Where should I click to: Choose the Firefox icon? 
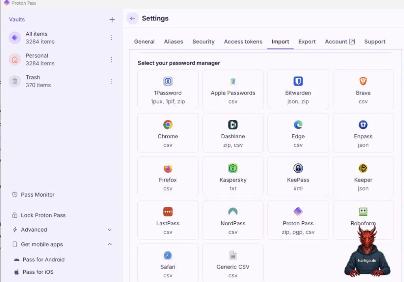(x=168, y=168)
